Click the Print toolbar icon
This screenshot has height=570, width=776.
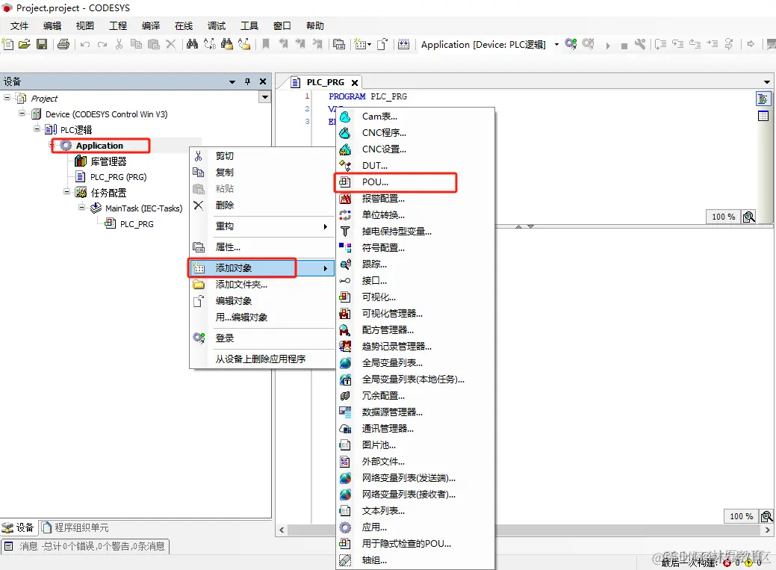tap(63, 44)
